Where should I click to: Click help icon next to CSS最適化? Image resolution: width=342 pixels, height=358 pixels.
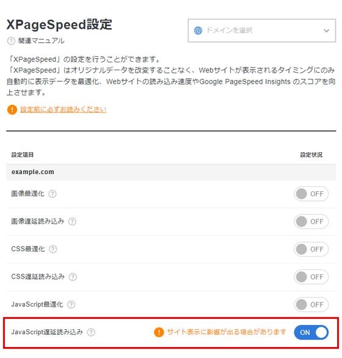click(x=53, y=249)
